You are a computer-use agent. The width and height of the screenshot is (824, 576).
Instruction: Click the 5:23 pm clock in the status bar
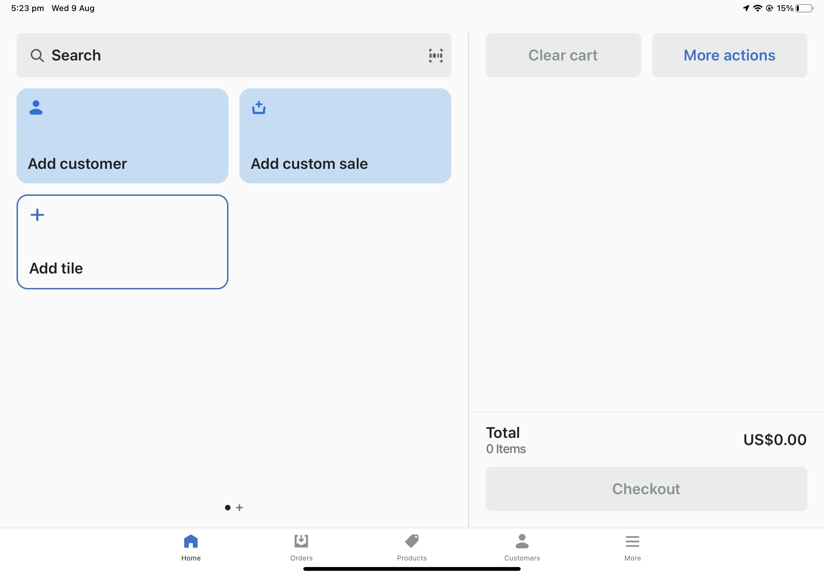point(28,8)
